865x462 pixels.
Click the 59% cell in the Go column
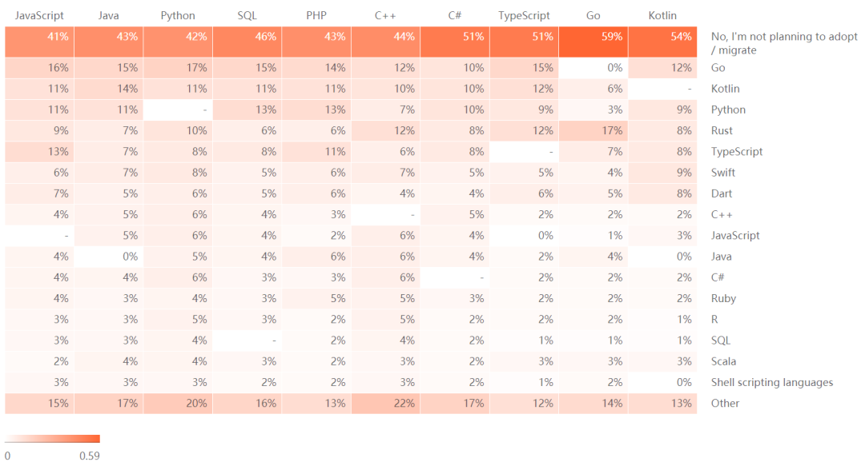[x=593, y=42]
